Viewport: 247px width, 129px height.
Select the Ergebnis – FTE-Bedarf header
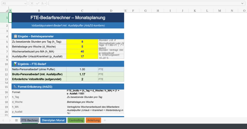pos(68,64)
